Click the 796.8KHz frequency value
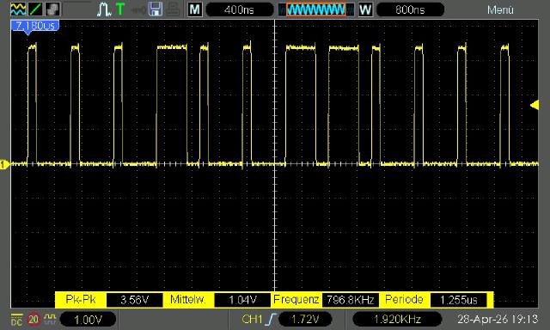Screen dimensions: 550x330 tap(351, 300)
